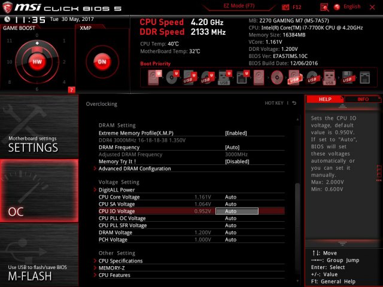Click the CPU Core Voltage Auto field

click(x=230, y=197)
